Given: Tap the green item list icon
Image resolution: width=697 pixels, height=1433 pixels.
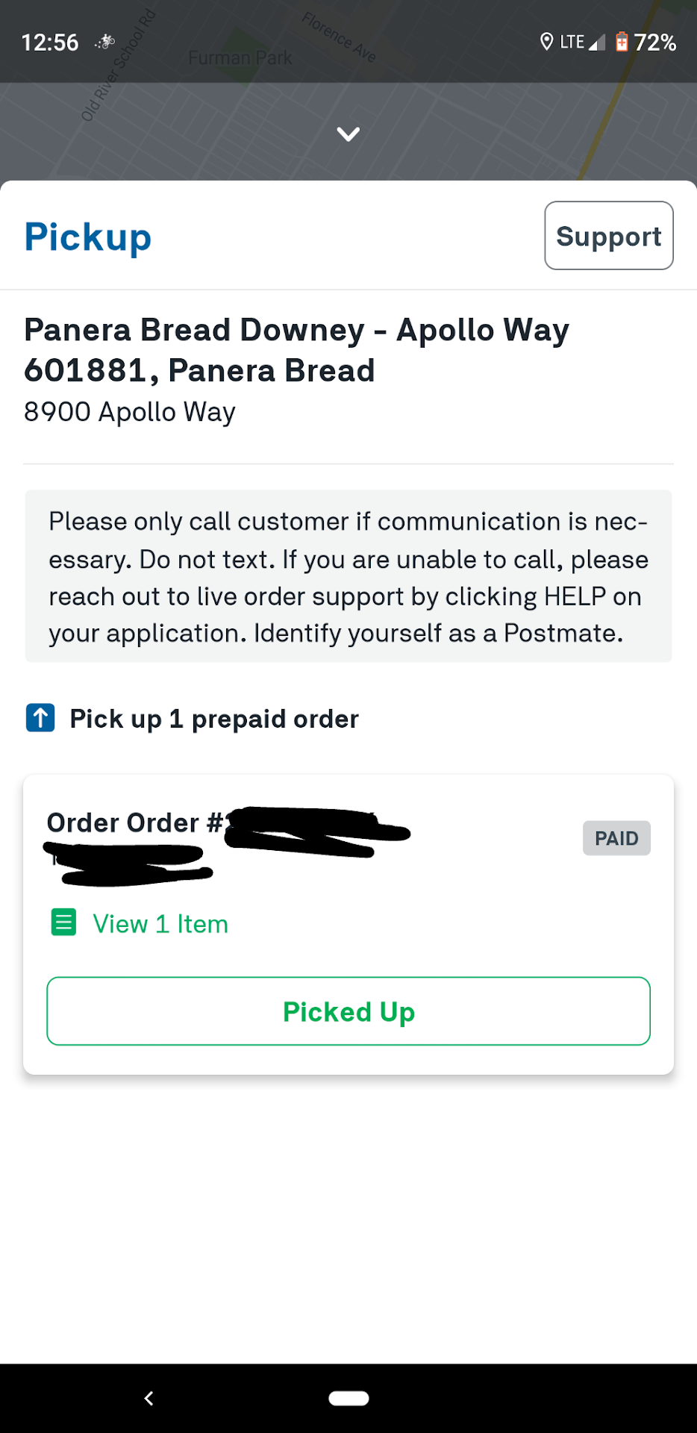Looking at the screenshot, I should coord(63,922).
